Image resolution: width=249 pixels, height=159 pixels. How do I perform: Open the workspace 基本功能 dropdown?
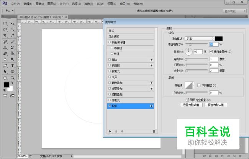pos(234,11)
